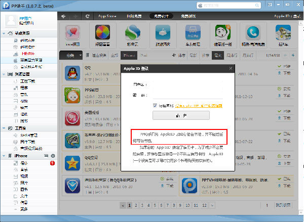Go to page 12 of the app list
Screen dimensions: 304x222
tap(204, 205)
